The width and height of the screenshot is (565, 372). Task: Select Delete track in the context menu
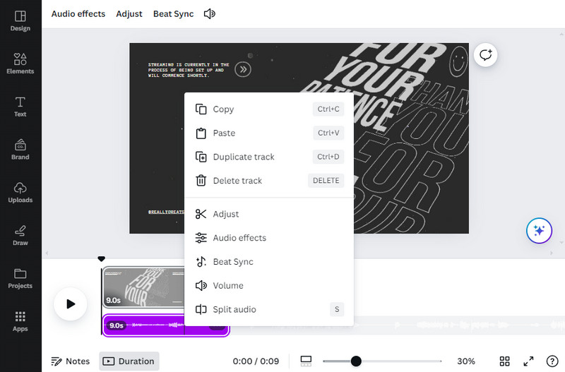pyautogui.click(x=269, y=181)
